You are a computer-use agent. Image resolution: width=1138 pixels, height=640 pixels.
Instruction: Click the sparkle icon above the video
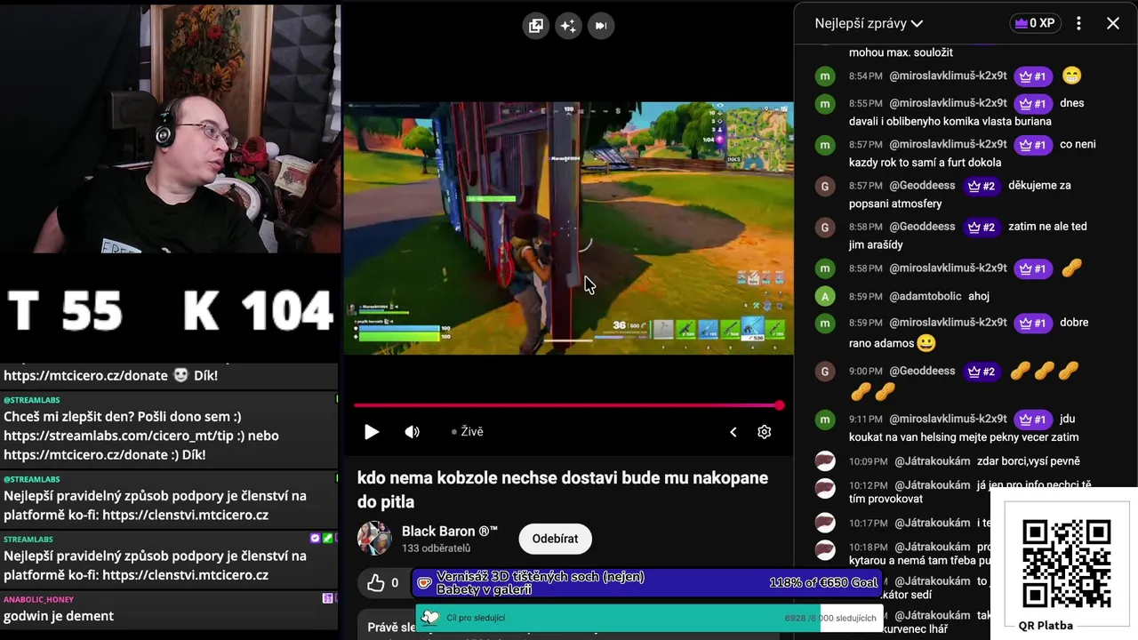(568, 26)
